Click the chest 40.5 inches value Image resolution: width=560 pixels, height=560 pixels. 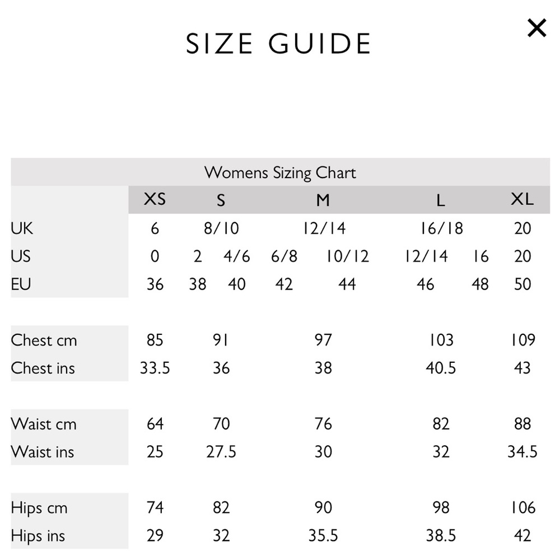pos(441,368)
